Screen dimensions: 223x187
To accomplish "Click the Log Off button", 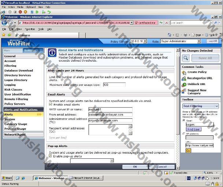I will [x=212, y=41].
